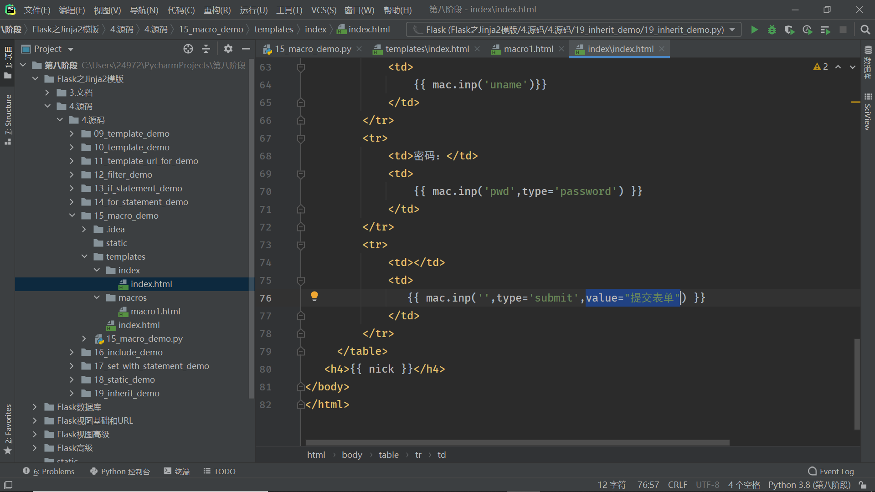The width and height of the screenshot is (875, 492).
Task: Open the Structure tool window tab
Action: tap(8, 119)
